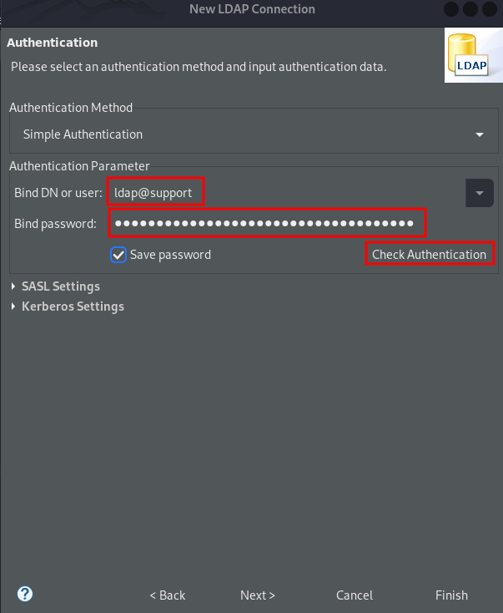Open the Bind DN history dropdown arrow
503x613 pixels.
click(479, 193)
